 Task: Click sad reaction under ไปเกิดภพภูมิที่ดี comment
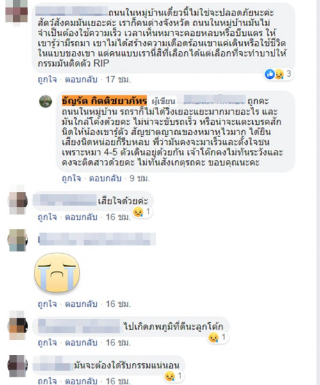[214, 338]
